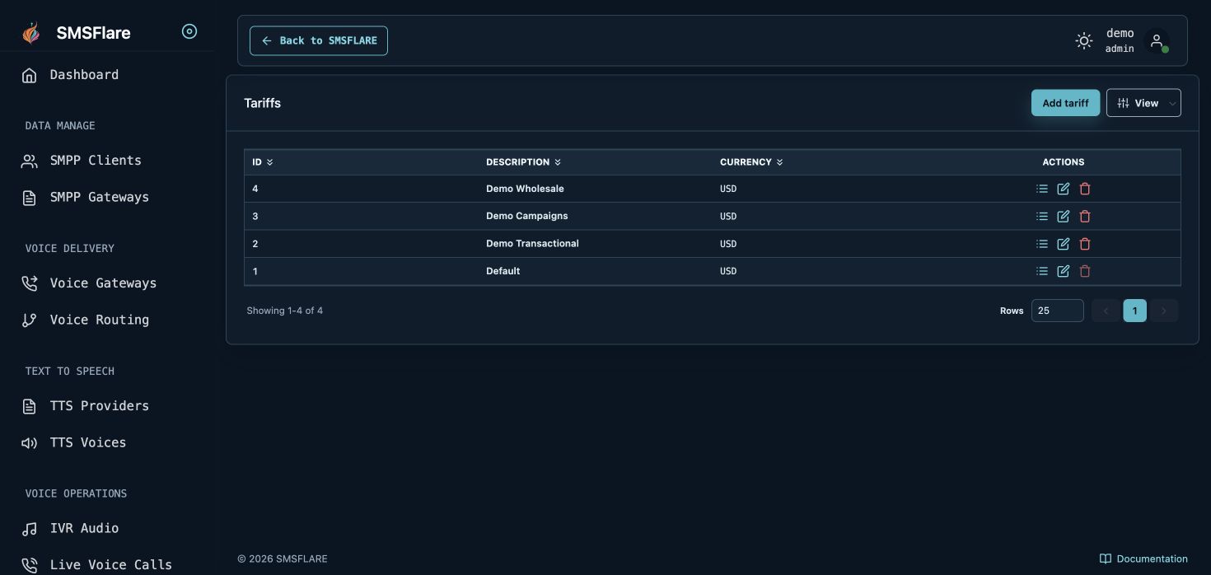Image resolution: width=1211 pixels, height=575 pixels.
Task: Edit the Demo Wholesale tariff
Action: click(x=1064, y=189)
